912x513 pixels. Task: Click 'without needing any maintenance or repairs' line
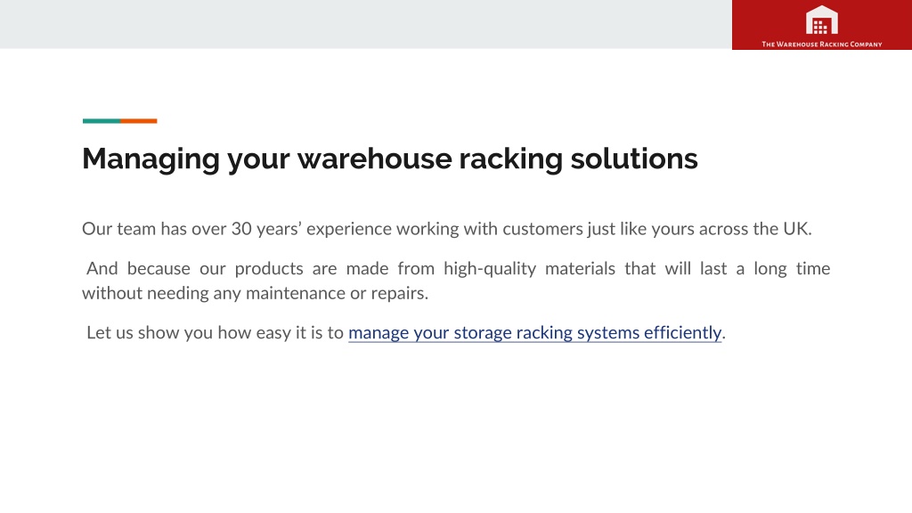pyautogui.click(x=255, y=293)
